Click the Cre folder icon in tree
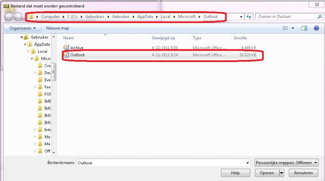This screenshot has height=181, width=325. click(x=40, y=66)
